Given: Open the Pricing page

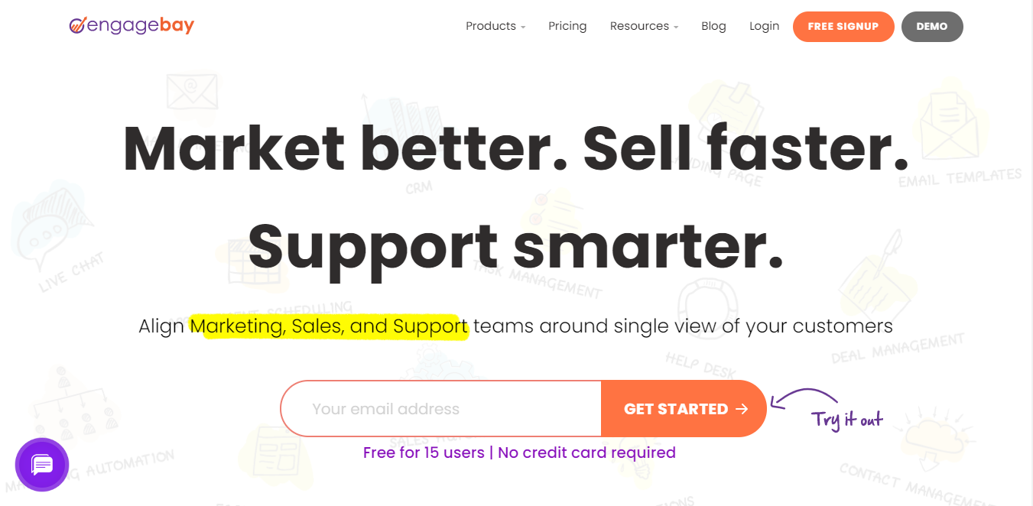Looking at the screenshot, I should (x=567, y=25).
